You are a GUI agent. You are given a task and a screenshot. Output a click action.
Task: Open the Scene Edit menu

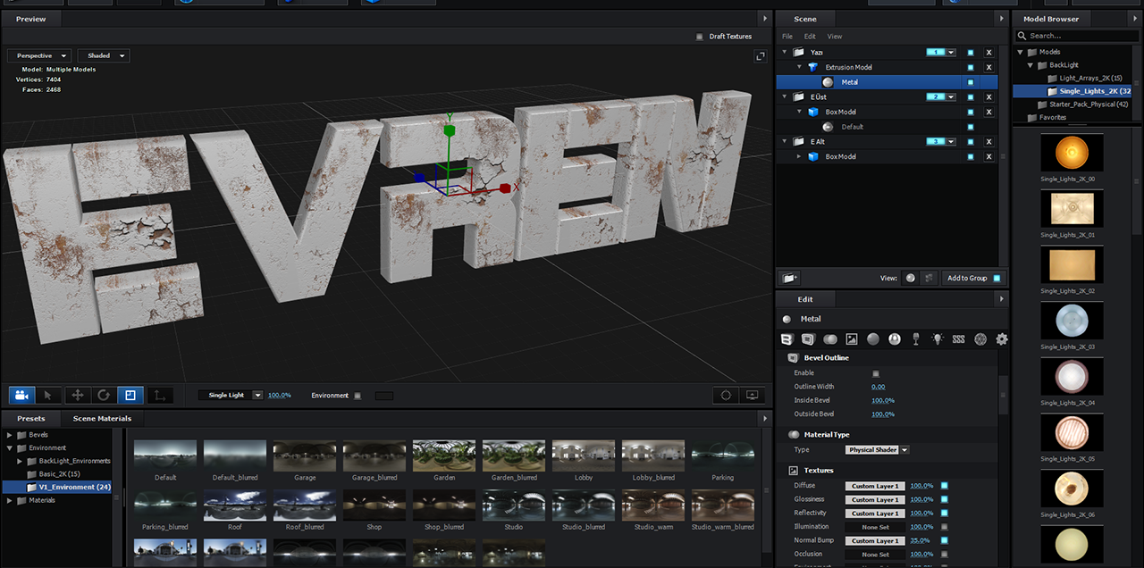(x=810, y=37)
